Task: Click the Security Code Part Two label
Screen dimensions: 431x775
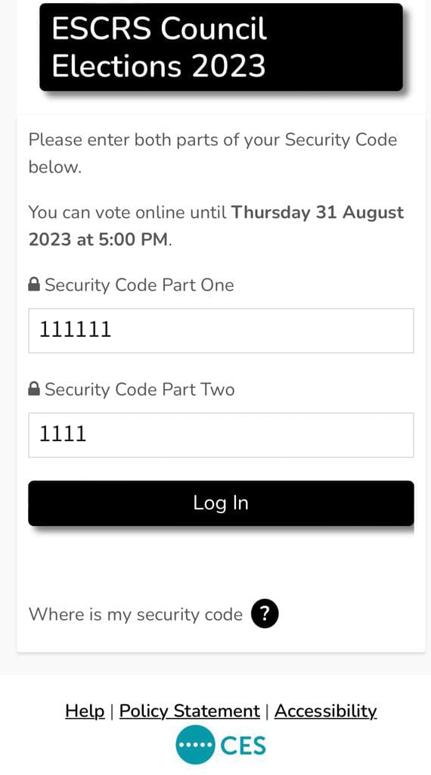Action: [x=140, y=389]
